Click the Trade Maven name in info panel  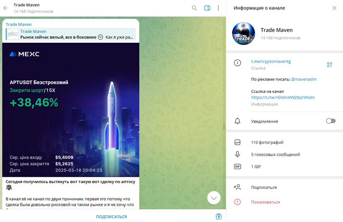276,30
